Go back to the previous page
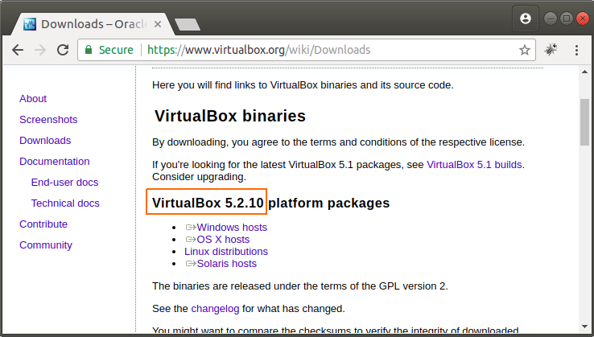Screen dimensions: 594x337 click(18, 50)
